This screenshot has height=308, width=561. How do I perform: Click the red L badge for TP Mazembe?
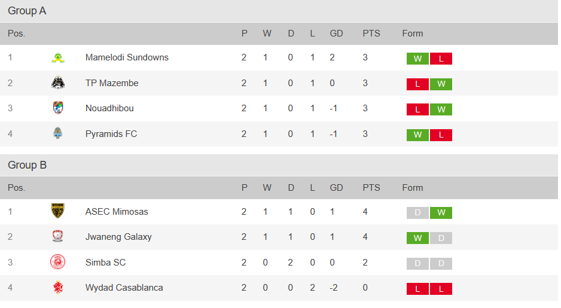click(x=417, y=84)
